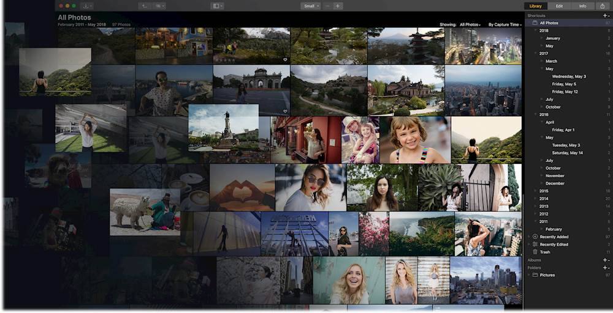
Task: Add a new album with the plus icon
Action: [605, 260]
